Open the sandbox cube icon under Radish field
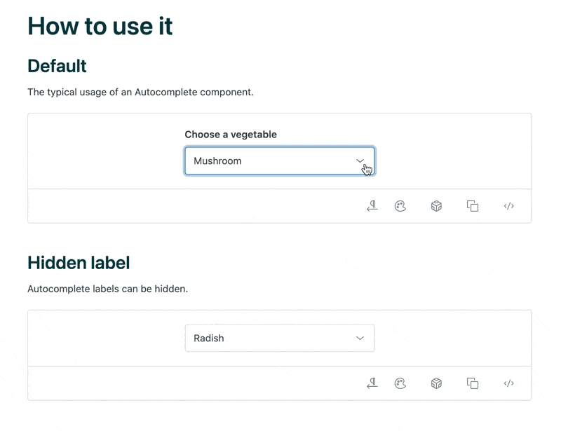Screen dimensions: 561x431 click(x=436, y=383)
